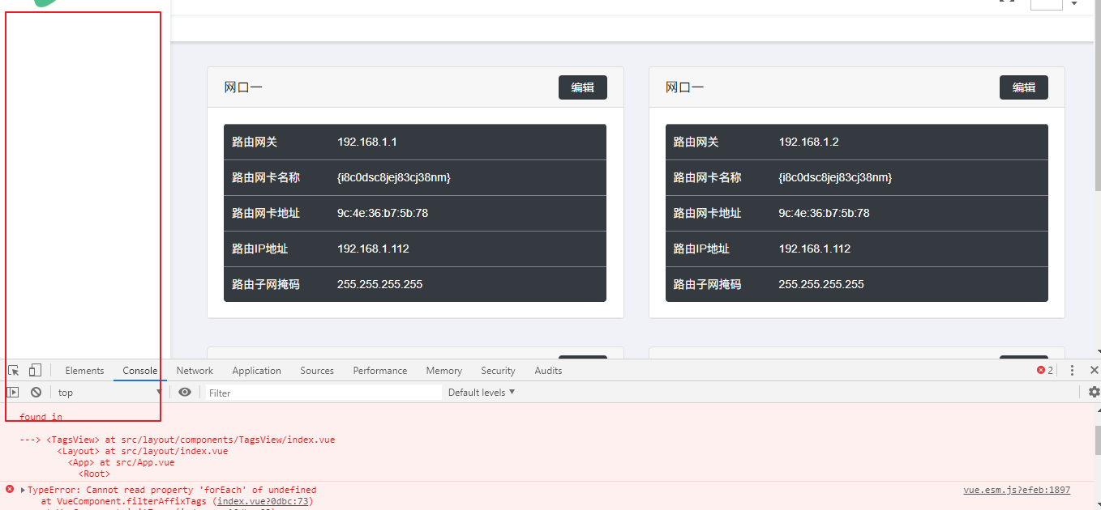Toggle the device toolbar icon
The image size is (1101, 510).
pos(33,370)
